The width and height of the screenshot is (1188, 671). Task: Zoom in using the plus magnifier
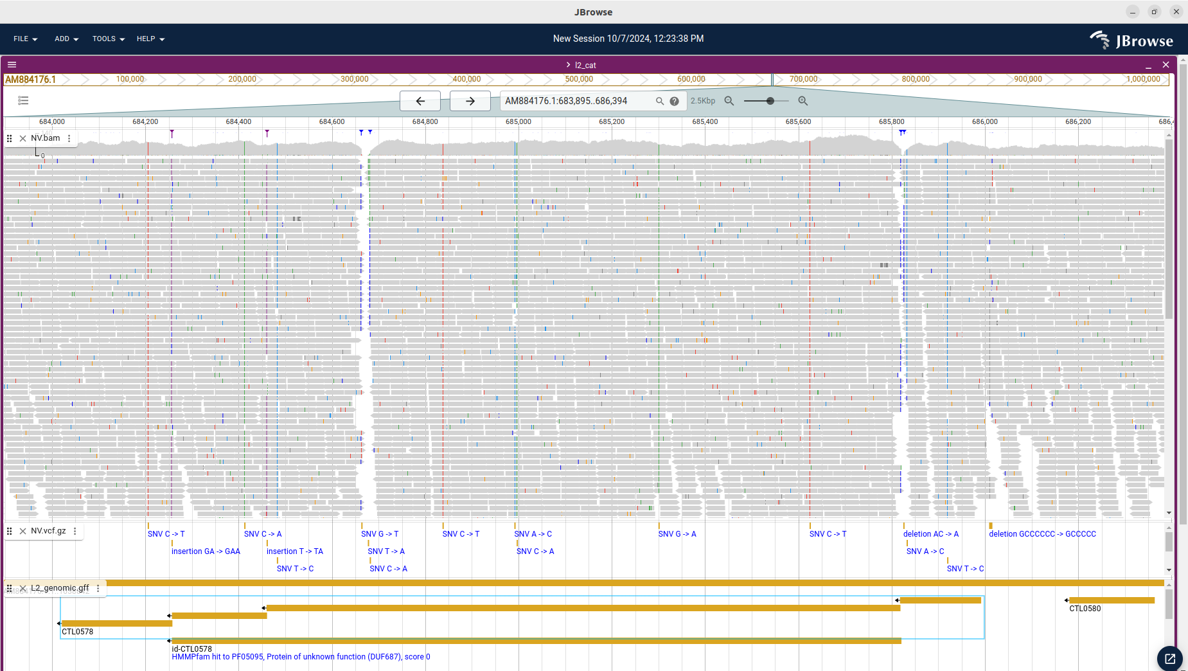tap(802, 101)
